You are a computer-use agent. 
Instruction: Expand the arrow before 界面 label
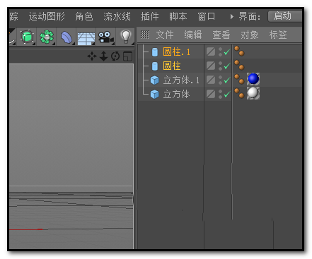(x=232, y=16)
